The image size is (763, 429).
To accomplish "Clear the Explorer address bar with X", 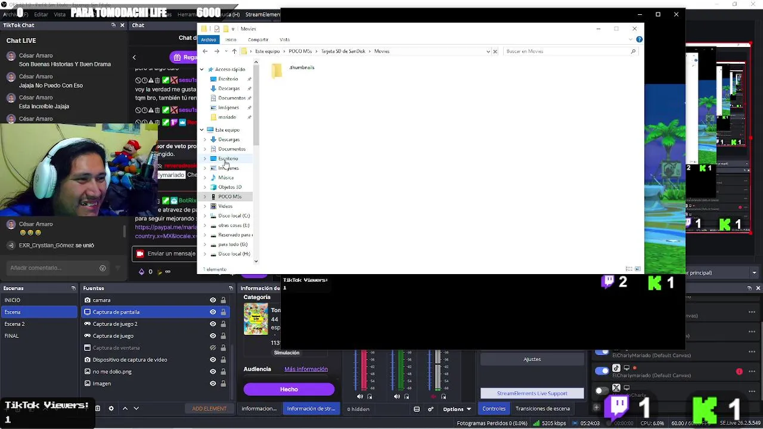I will point(495,51).
